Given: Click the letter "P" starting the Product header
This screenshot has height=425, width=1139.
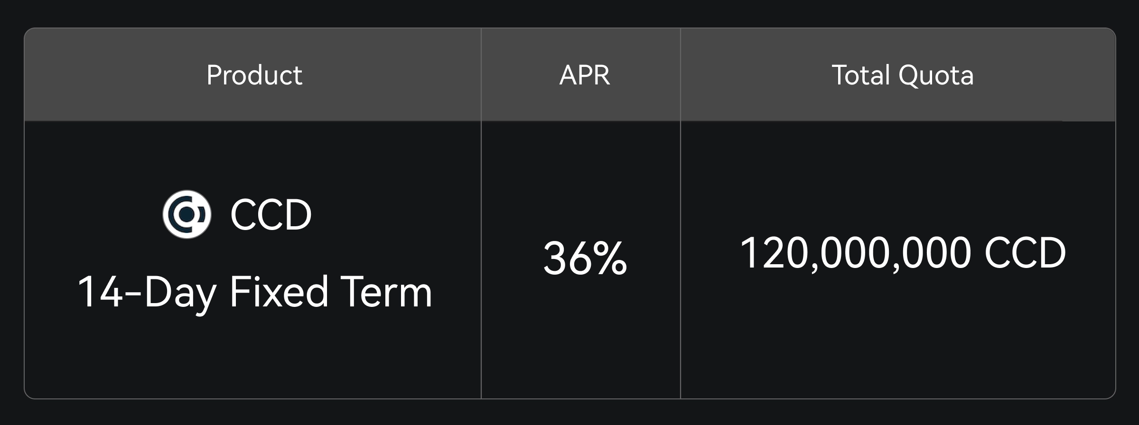Looking at the screenshot, I should [214, 75].
